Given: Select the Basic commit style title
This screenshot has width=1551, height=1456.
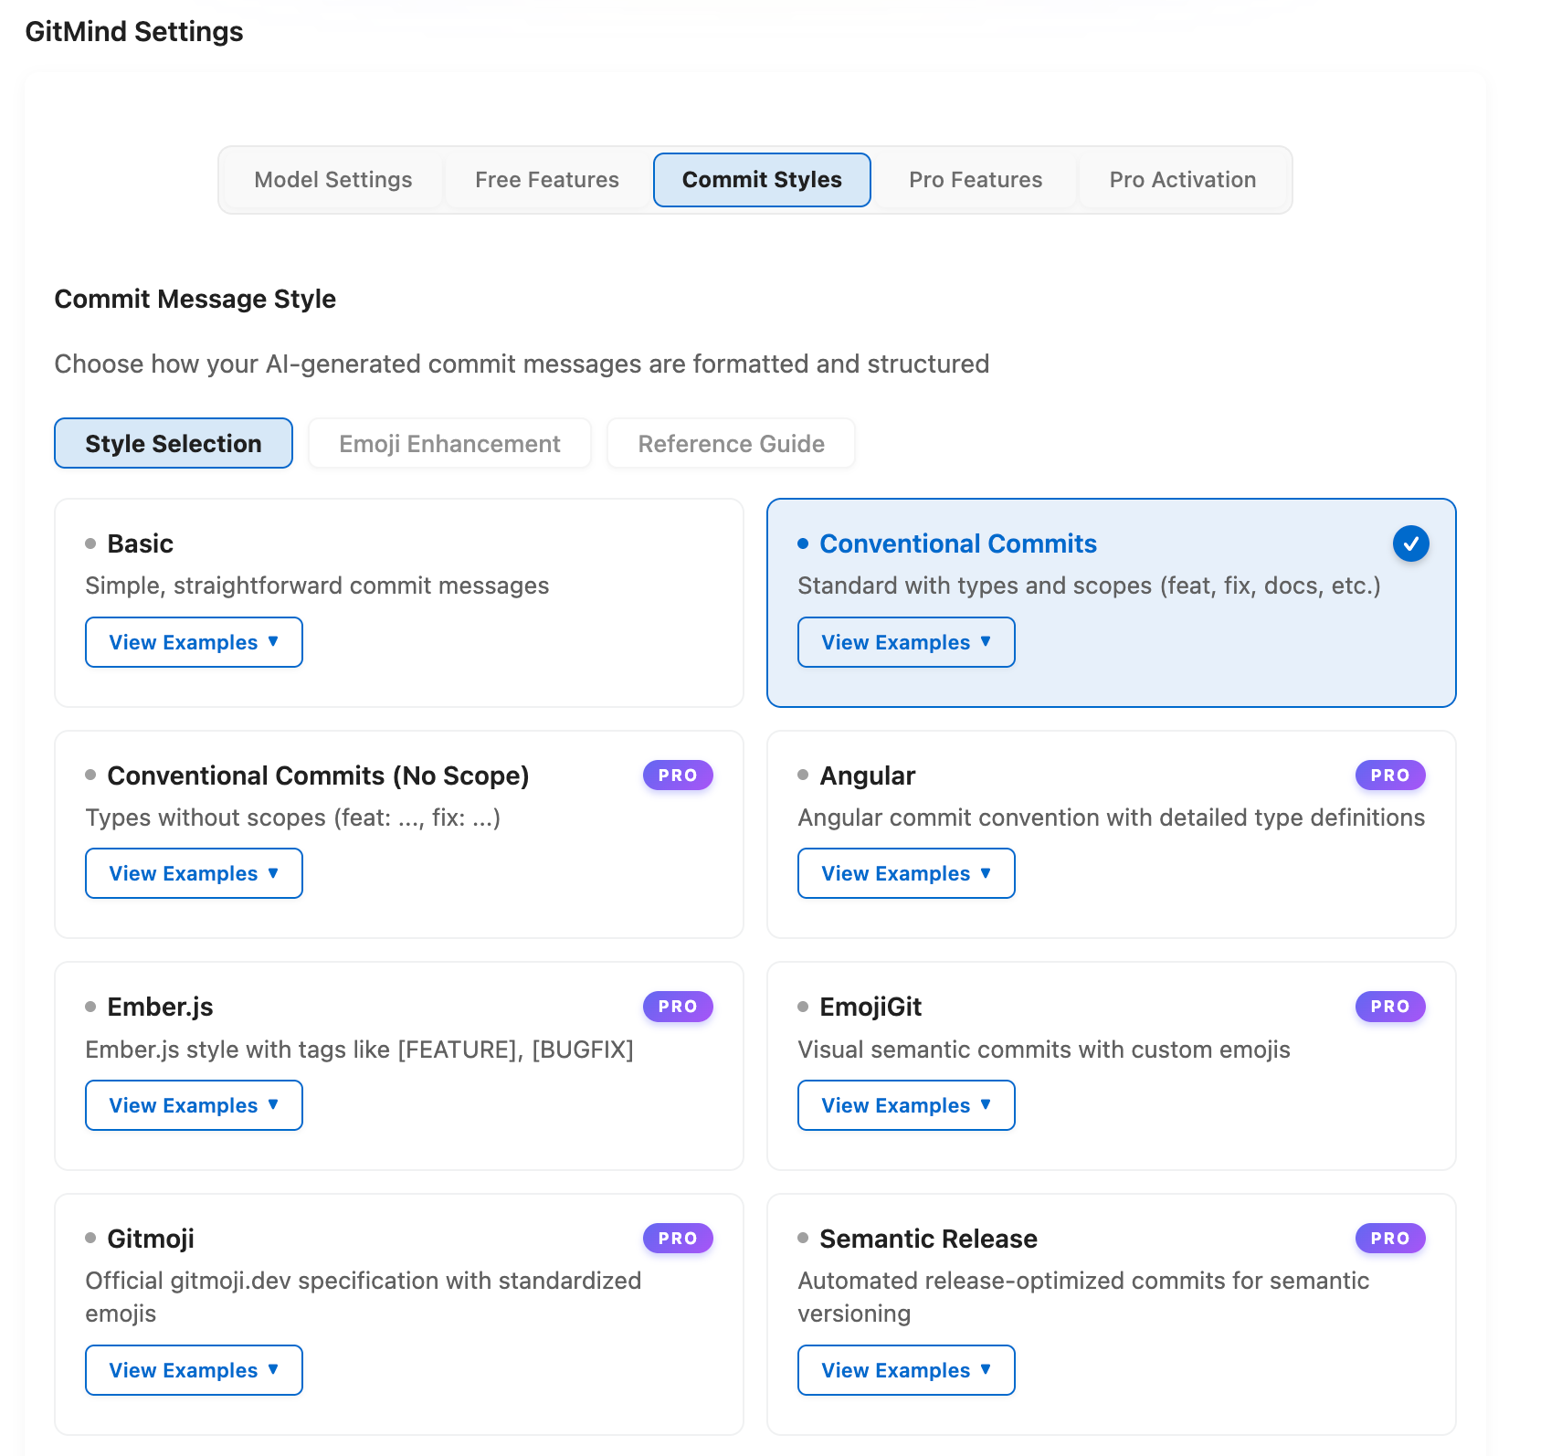Looking at the screenshot, I should click(140, 543).
